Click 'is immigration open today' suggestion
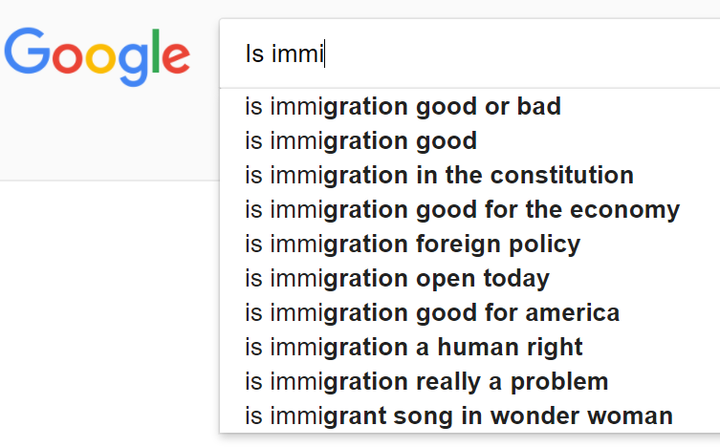The width and height of the screenshot is (720, 447). (x=397, y=279)
